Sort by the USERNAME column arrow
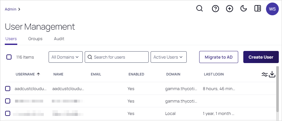The height and width of the screenshot is (121, 282). pyautogui.click(x=38, y=74)
